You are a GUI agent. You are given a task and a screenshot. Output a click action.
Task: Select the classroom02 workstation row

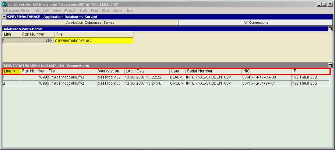109,77
